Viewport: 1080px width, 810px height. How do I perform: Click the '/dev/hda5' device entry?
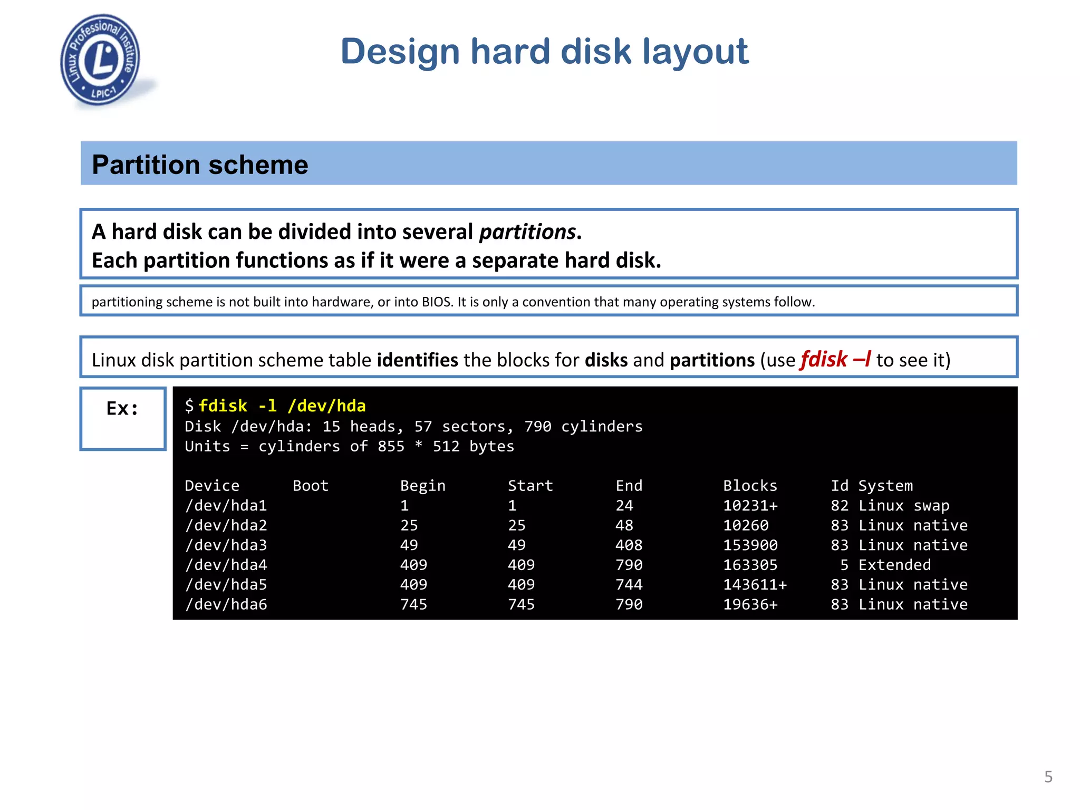click(226, 585)
